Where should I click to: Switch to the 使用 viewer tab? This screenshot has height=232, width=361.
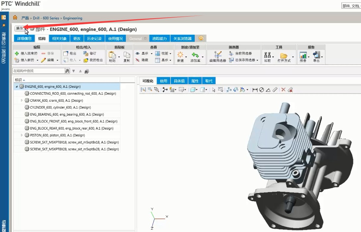tap(164, 81)
